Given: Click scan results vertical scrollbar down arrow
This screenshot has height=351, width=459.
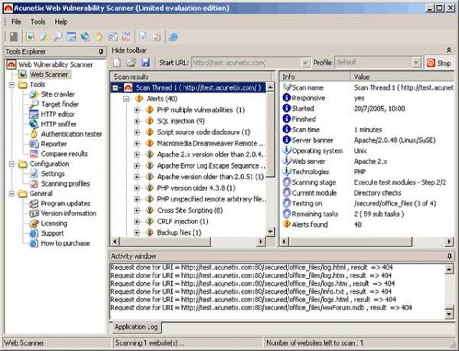Looking at the screenshot, I should point(270,232).
